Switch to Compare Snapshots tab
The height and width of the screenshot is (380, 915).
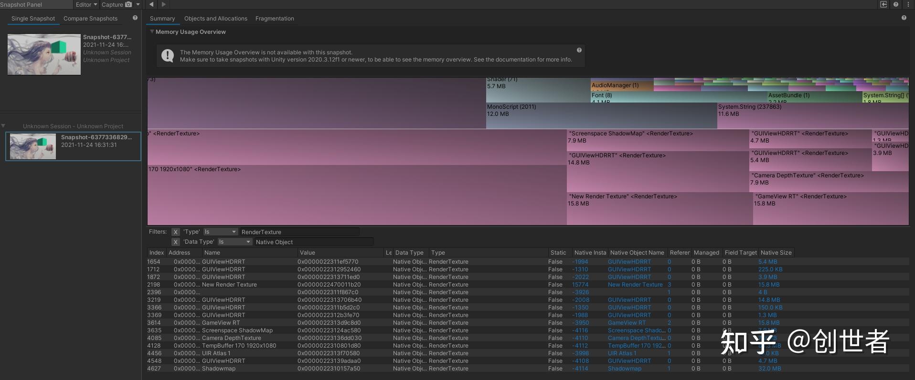point(90,19)
